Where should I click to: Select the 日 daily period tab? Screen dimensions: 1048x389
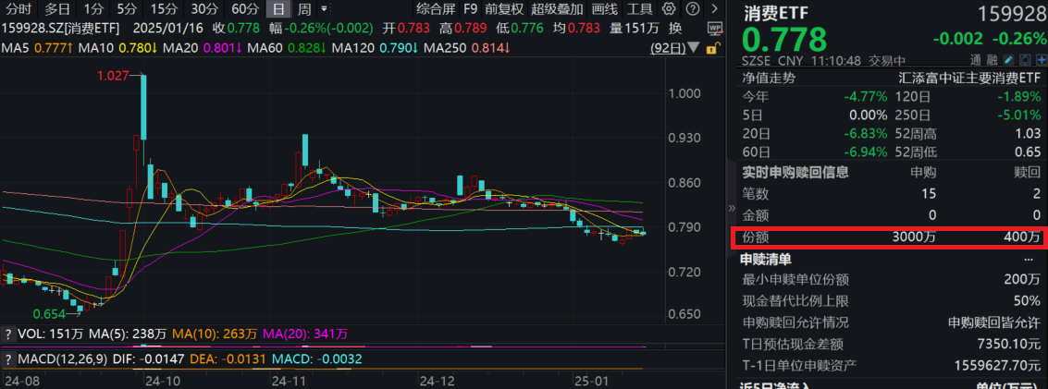coord(278,9)
